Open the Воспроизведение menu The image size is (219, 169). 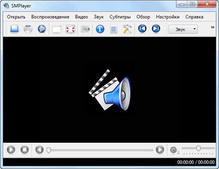pyautogui.click(x=50, y=17)
